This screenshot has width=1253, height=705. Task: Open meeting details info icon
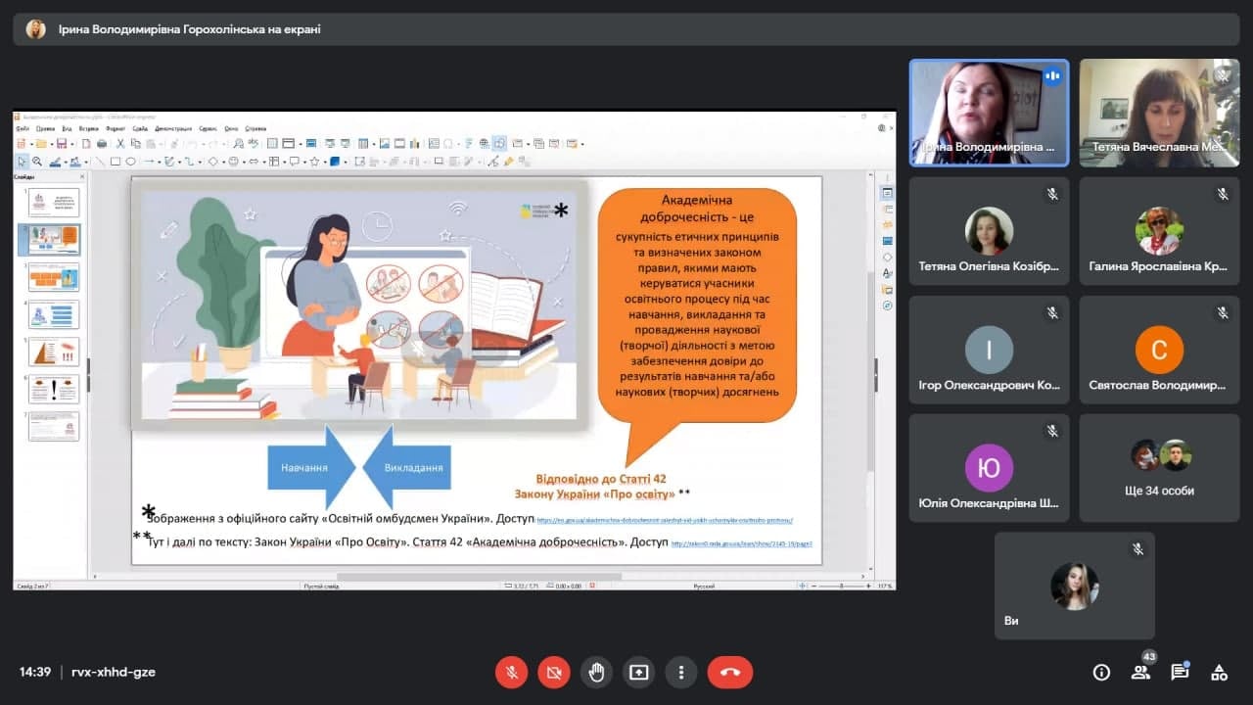tap(1101, 672)
